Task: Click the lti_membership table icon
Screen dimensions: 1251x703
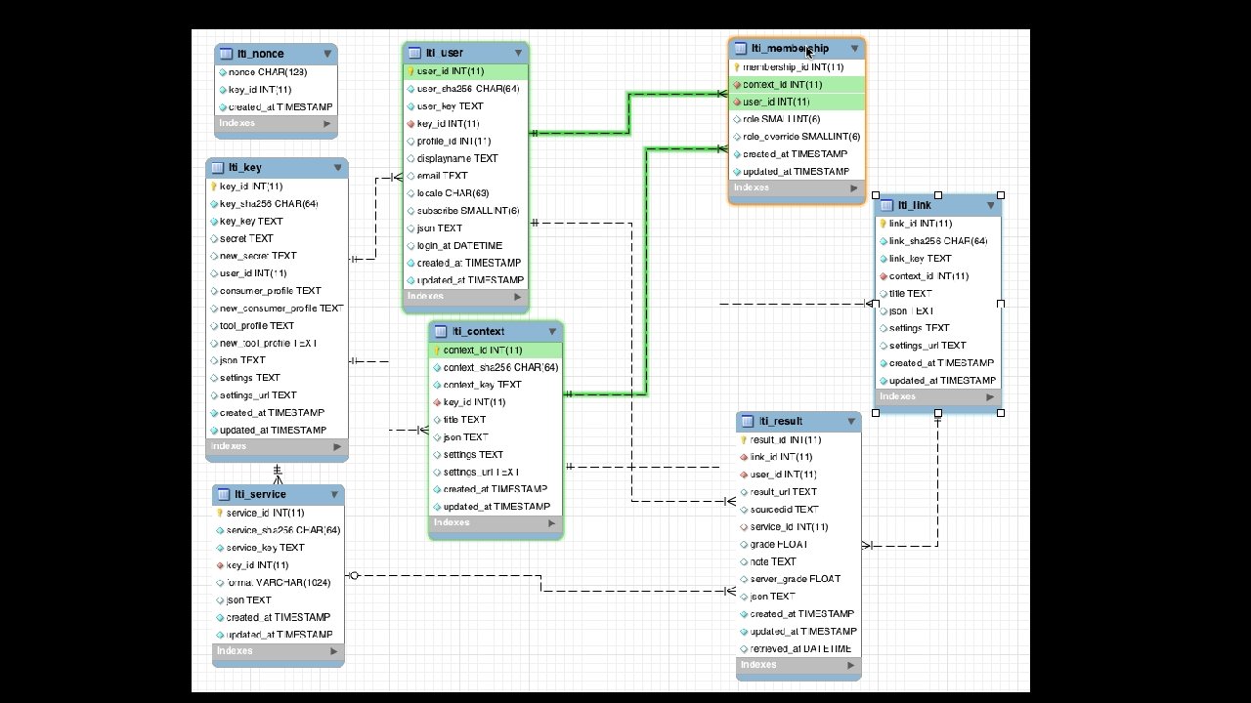Action: pyautogui.click(x=740, y=48)
